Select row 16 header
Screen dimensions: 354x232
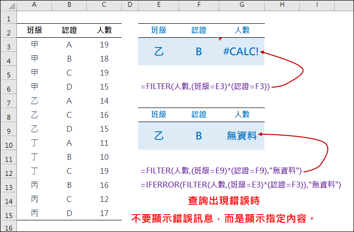click(9, 226)
